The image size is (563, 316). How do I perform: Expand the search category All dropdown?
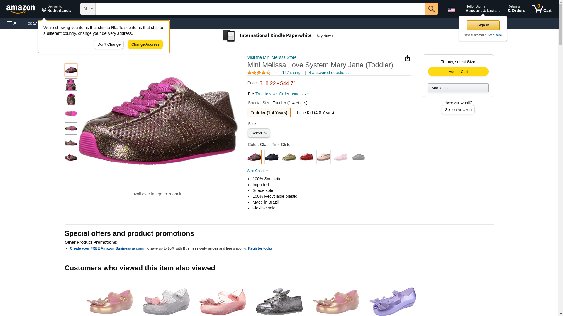pos(88,9)
